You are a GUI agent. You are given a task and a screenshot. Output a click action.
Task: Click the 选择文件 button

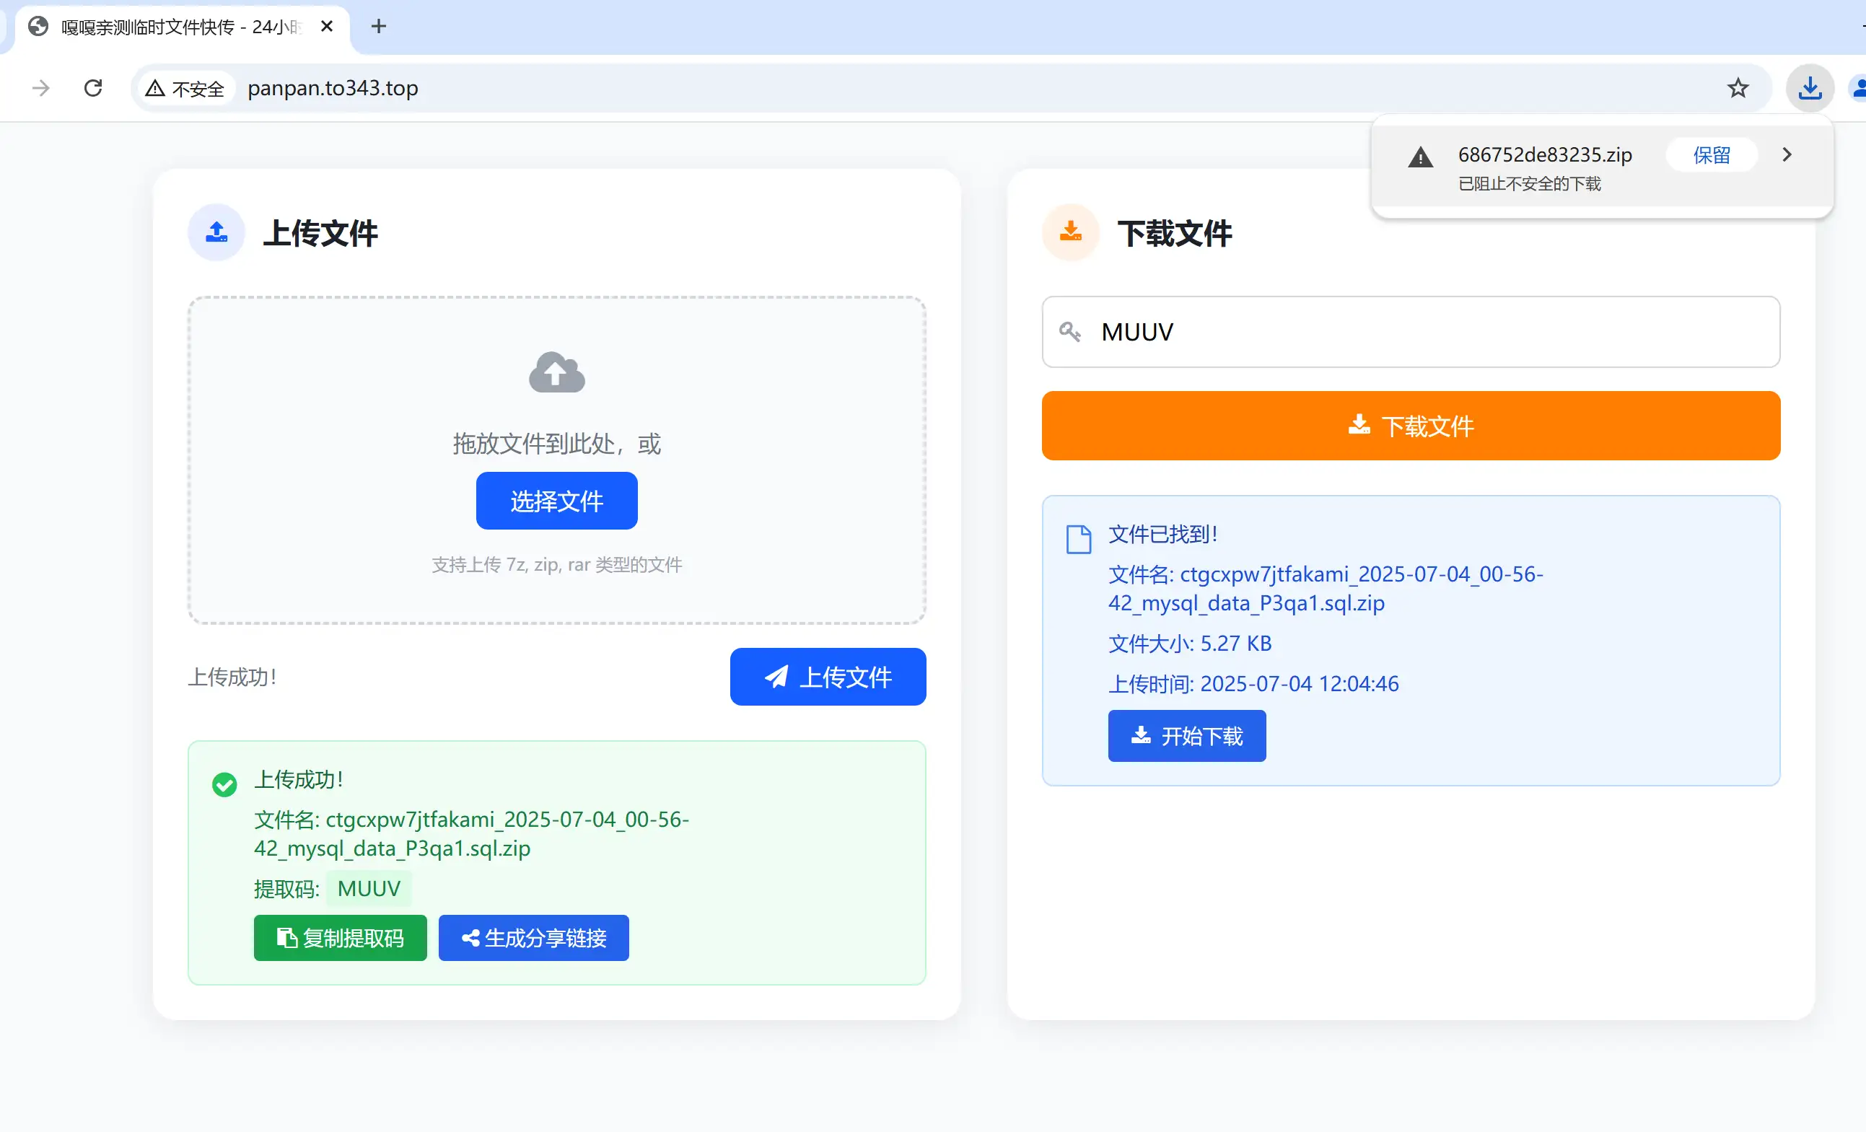click(x=556, y=501)
